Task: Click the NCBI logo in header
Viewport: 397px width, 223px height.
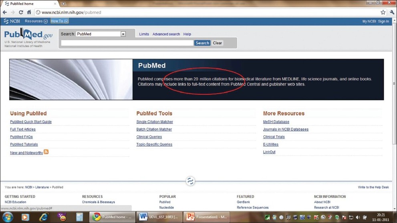Action: click(x=12, y=21)
